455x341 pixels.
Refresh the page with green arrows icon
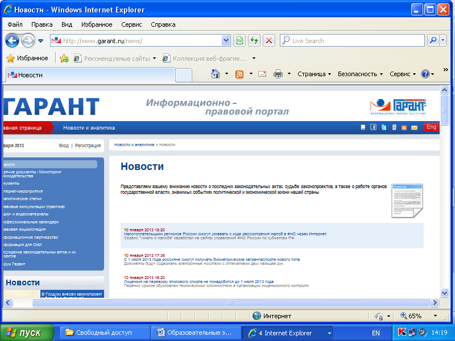(x=254, y=40)
